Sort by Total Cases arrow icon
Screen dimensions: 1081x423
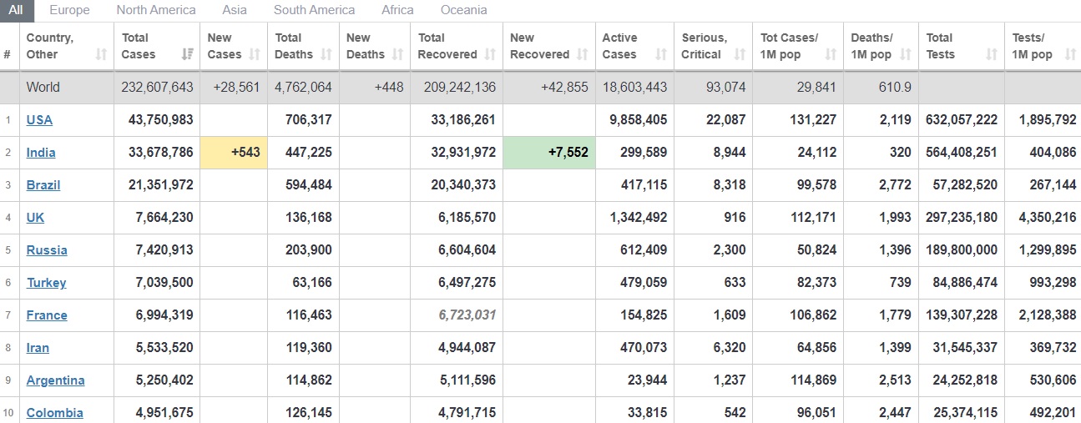187,55
